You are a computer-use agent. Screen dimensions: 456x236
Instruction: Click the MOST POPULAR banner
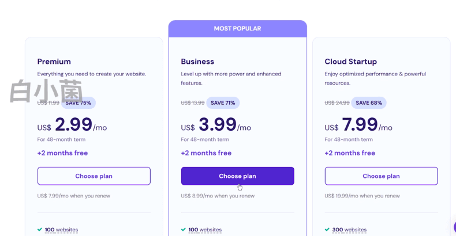[x=238, y=29]
